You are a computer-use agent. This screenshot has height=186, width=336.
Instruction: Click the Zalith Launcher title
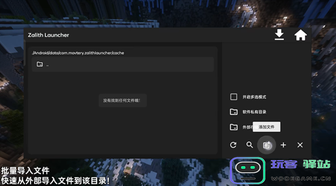tap(49, 35)
